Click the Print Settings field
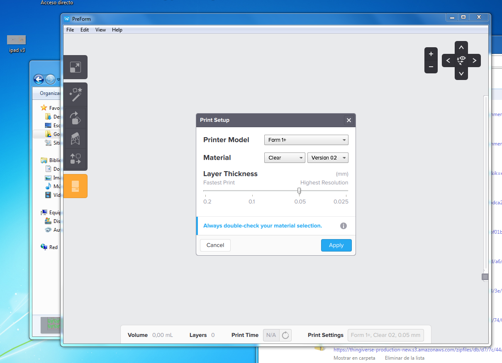The height and width of the screenshot is (363, 502). (386, 335)
